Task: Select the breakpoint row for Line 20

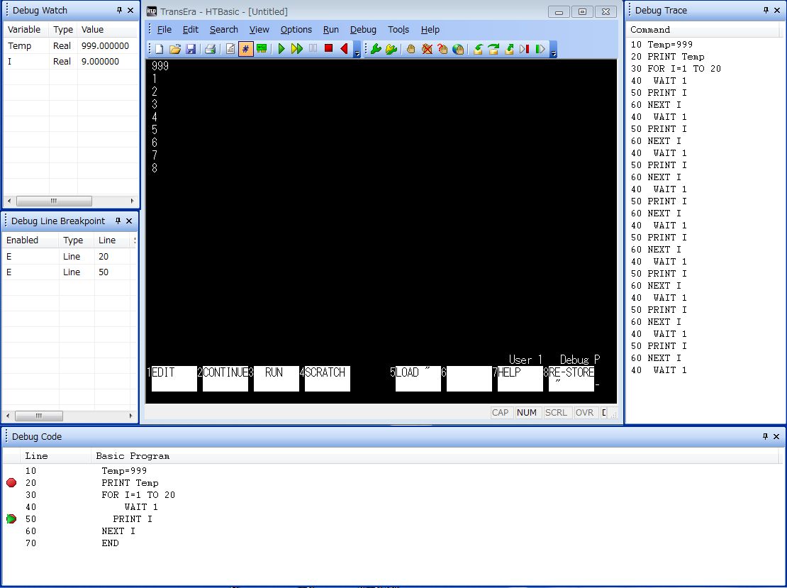Action: click(x=69, y=256)
